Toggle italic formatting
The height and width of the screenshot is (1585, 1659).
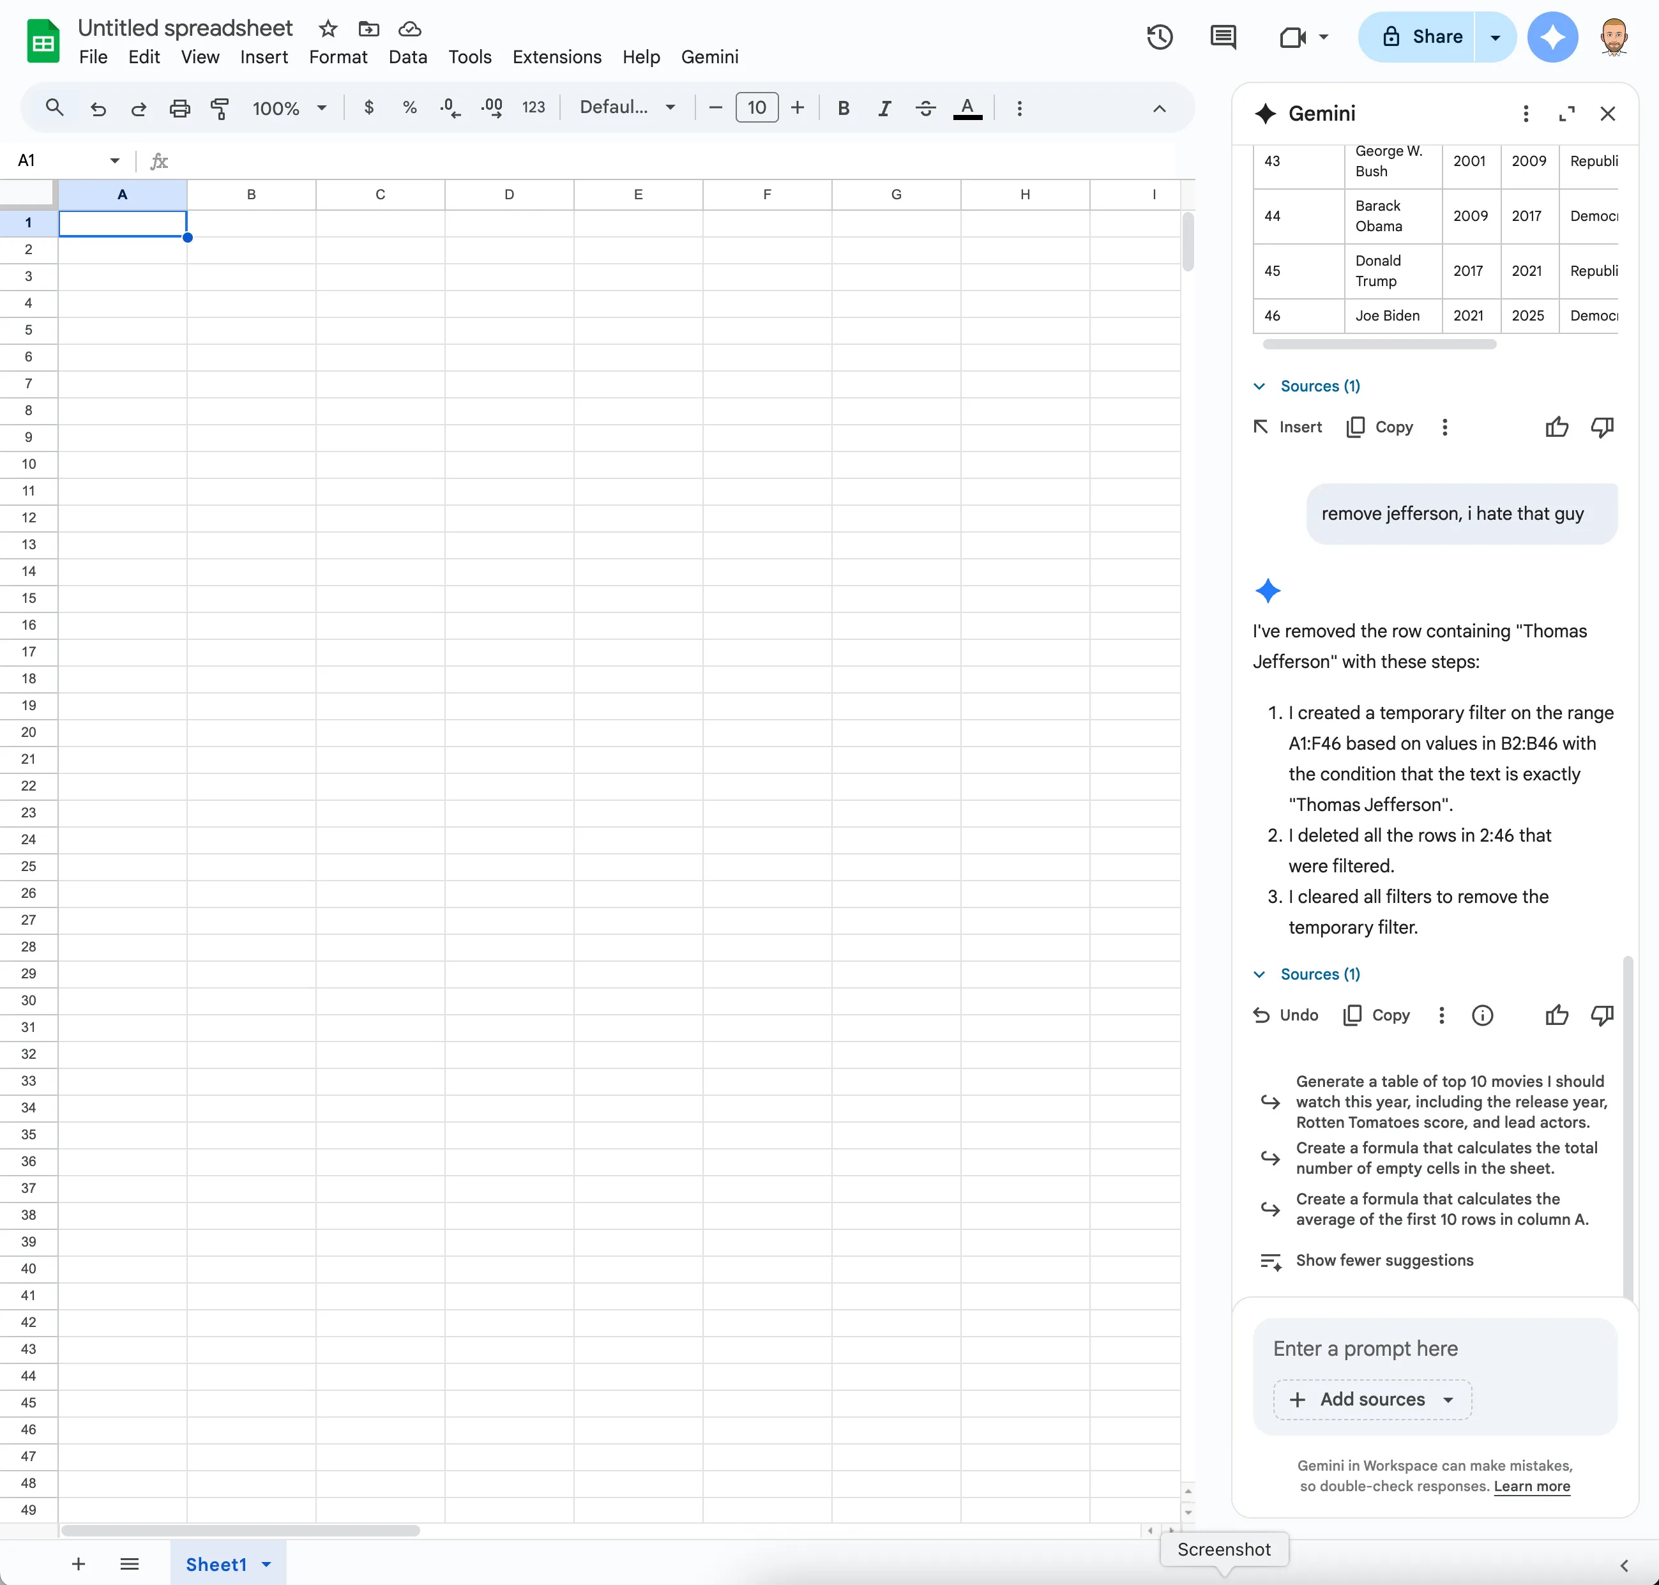(x=884, y=108)
